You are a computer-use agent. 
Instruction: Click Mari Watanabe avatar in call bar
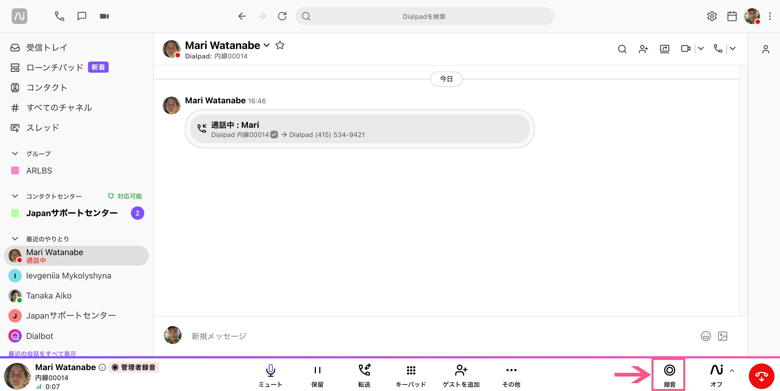tap(17, 376)
